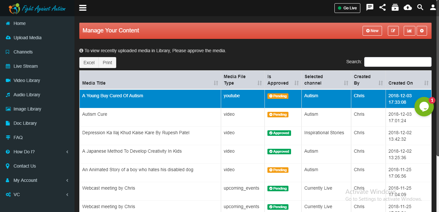Click the Go Live button
439x212 pixels.
point(347,8)
